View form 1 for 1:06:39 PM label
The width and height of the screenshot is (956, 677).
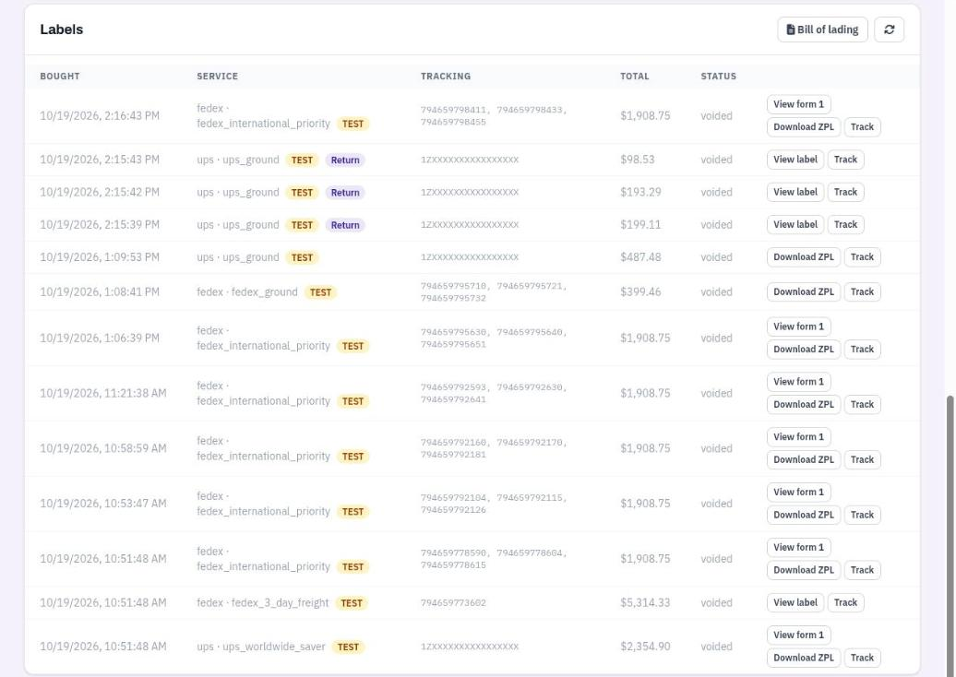point(798,327)
